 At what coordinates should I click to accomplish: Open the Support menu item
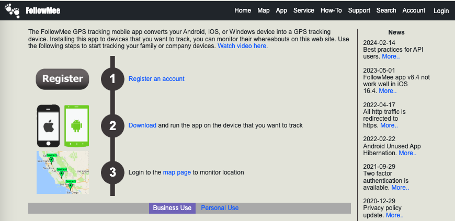click(359, 10)
